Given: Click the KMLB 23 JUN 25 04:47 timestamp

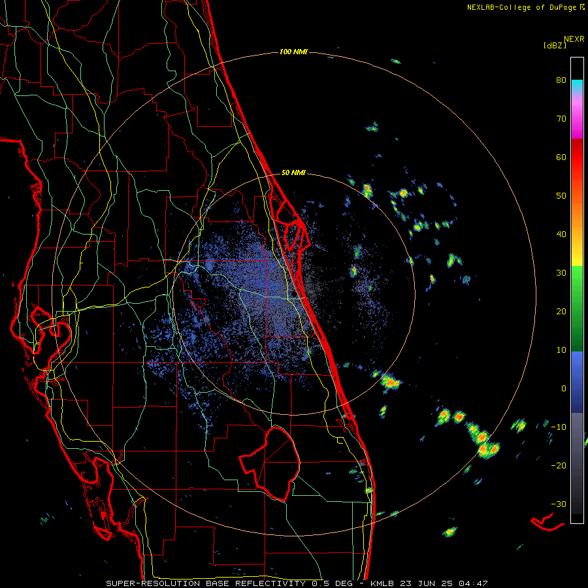Looking at the screenshot, I should point(429,583).
